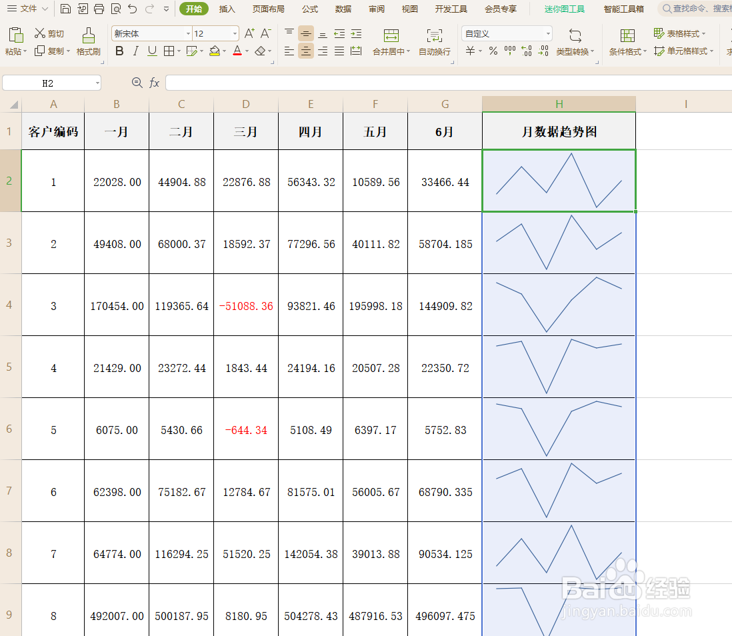Screen dimensions: 732x636
Task: Decrease font size with A- icon
Action: 265,33
